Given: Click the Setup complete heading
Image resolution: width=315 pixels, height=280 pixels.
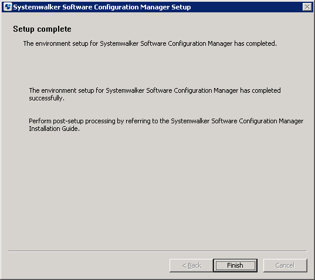Looking at the screenshot, I should 42,29.
